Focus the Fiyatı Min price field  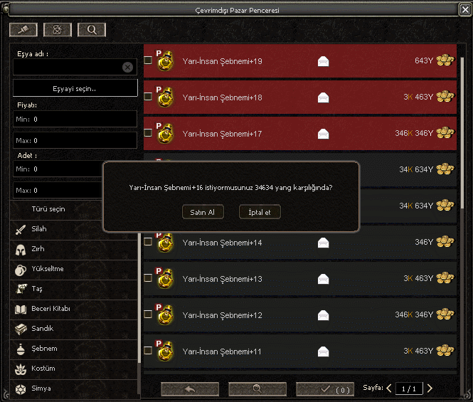coord(75,119)
